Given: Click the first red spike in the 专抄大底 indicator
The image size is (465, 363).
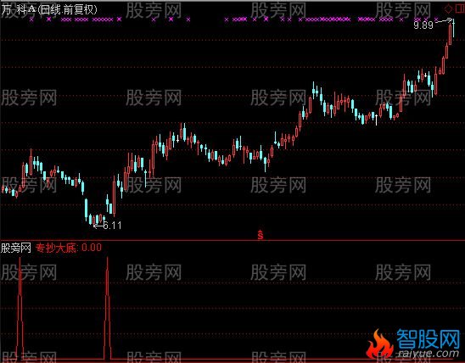Looking at the screenshot, I should (x=20, y=308).
